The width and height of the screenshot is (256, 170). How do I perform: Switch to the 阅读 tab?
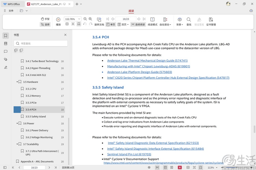[x=131, y=11]
